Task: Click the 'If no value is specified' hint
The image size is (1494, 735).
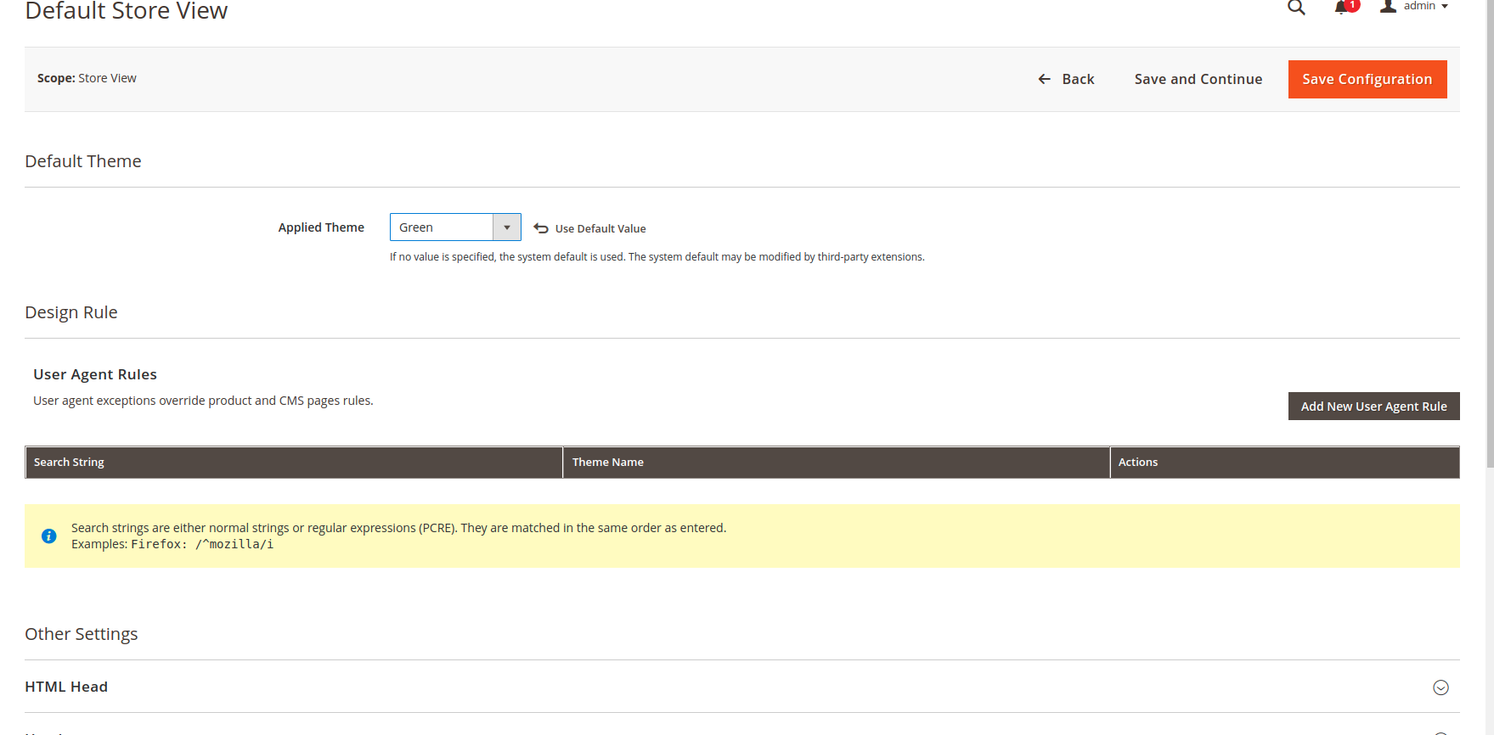Action: 657,257
